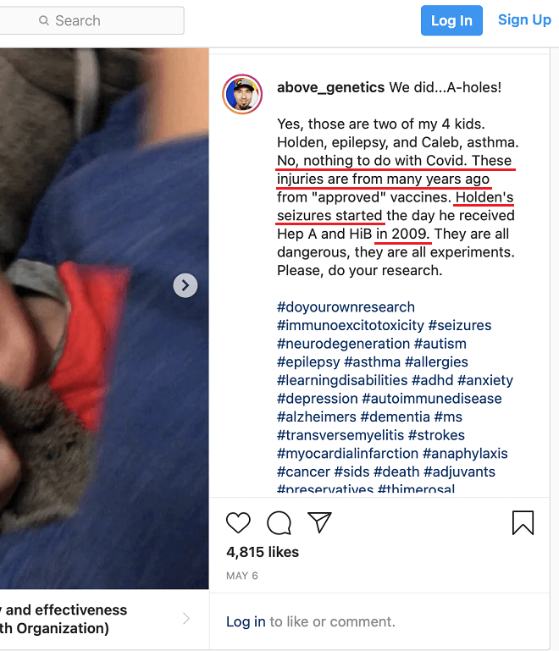Click Log in to like or comment
559x651 pixels.
click(246, 621)
